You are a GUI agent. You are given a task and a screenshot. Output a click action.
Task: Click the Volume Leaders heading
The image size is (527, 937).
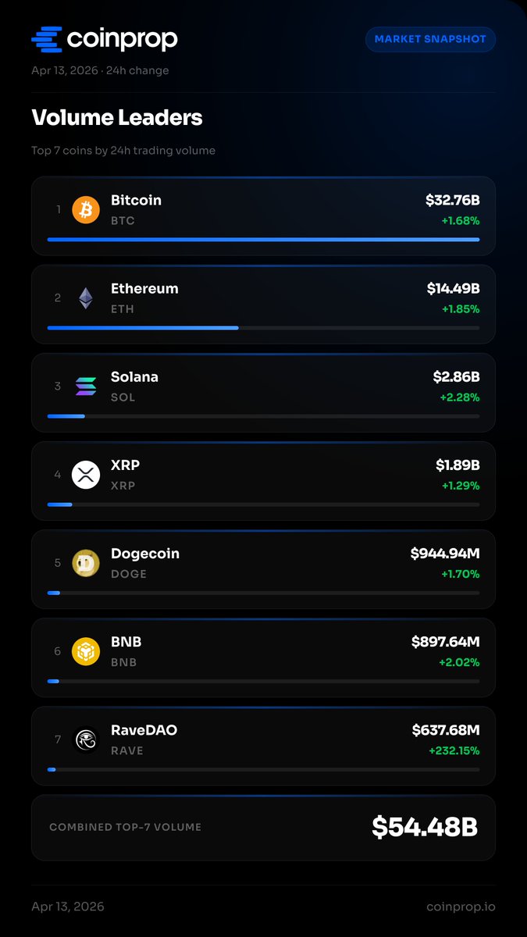point(117,118)
